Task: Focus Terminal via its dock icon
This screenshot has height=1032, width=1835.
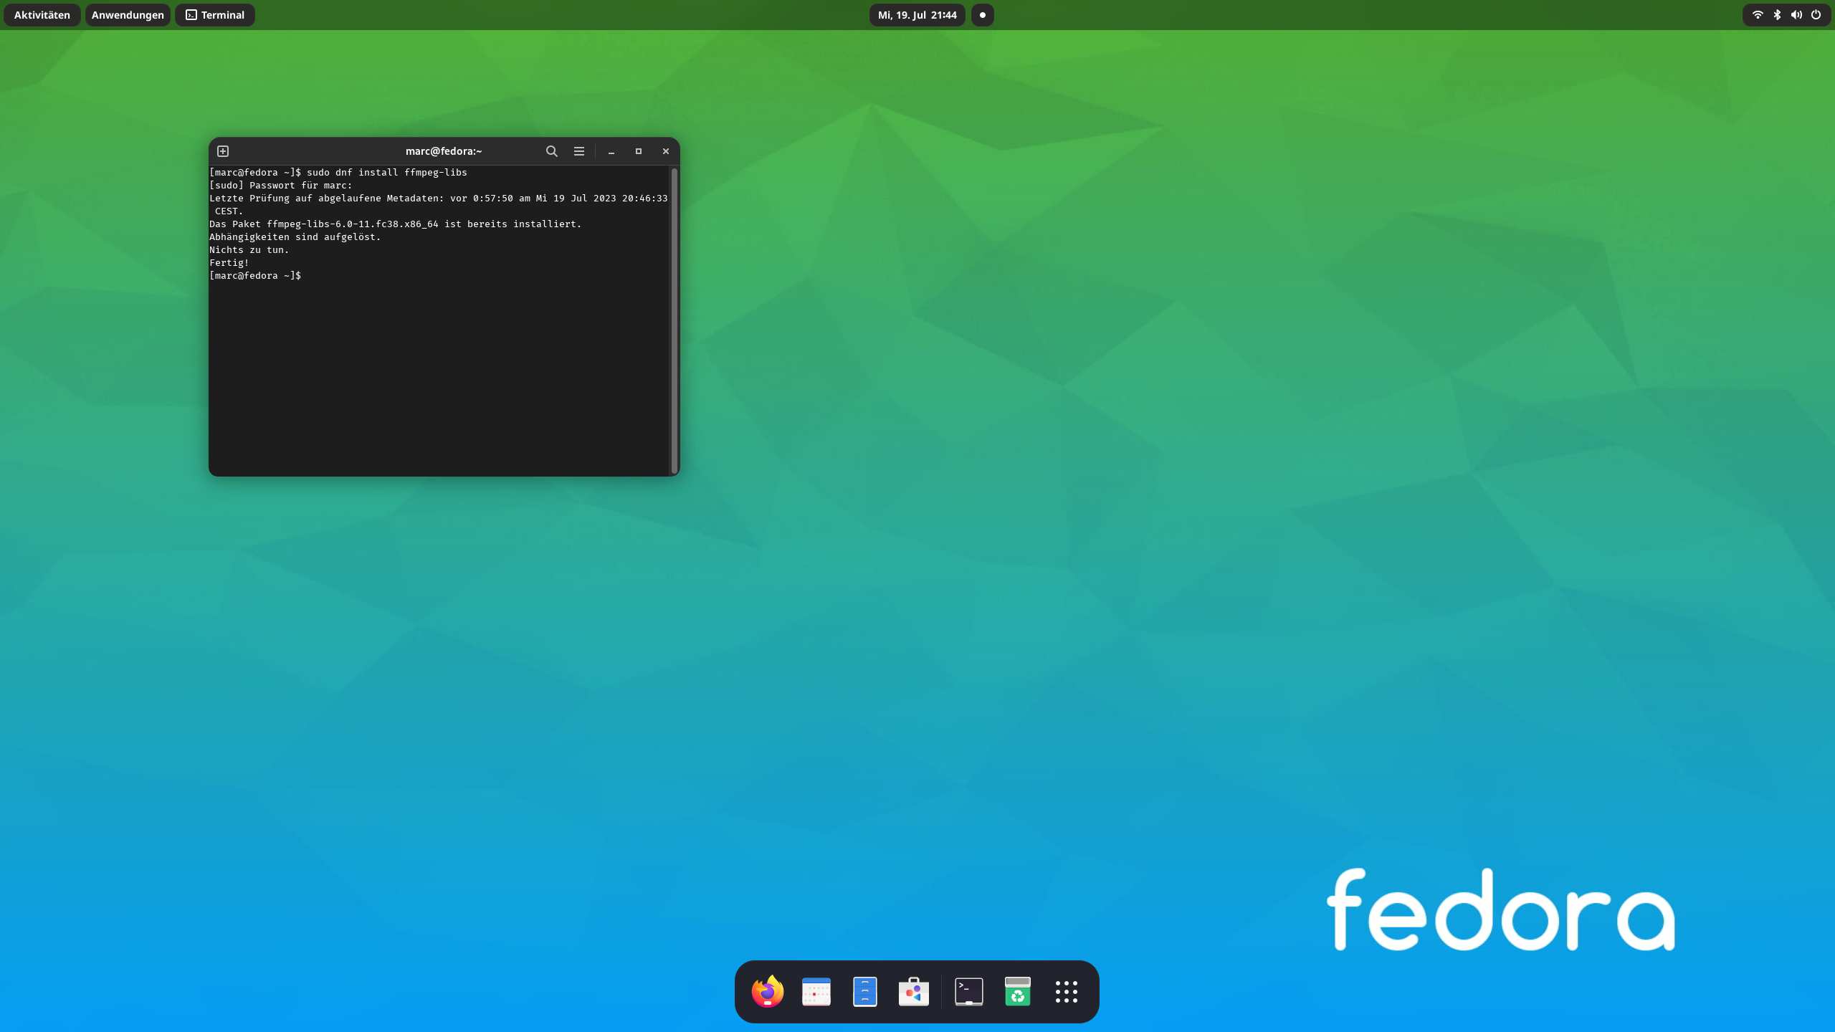Action: pos(969,992)
